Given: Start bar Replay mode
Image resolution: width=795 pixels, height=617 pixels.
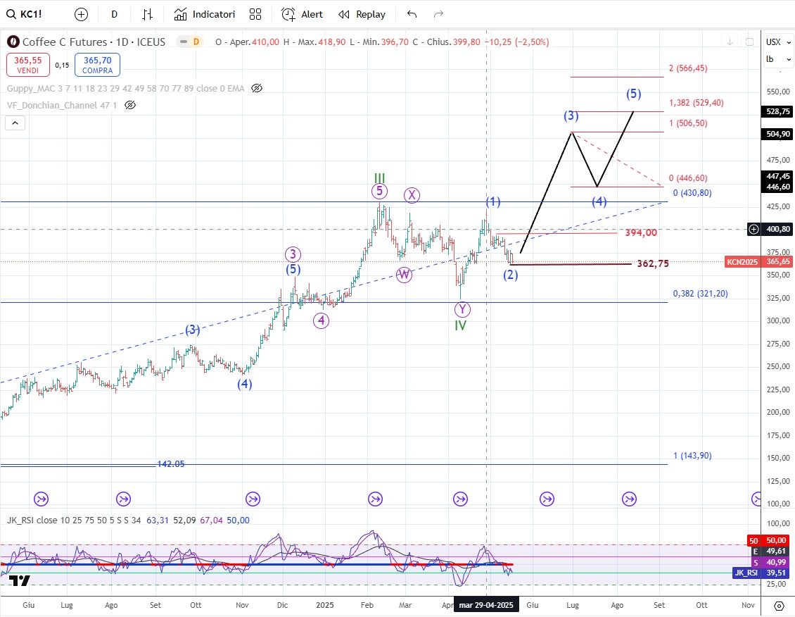Looking at the screenshot, I should point(362,14).
